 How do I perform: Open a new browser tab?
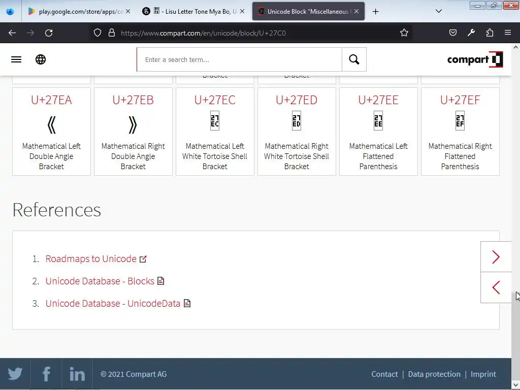click(375, 12)
